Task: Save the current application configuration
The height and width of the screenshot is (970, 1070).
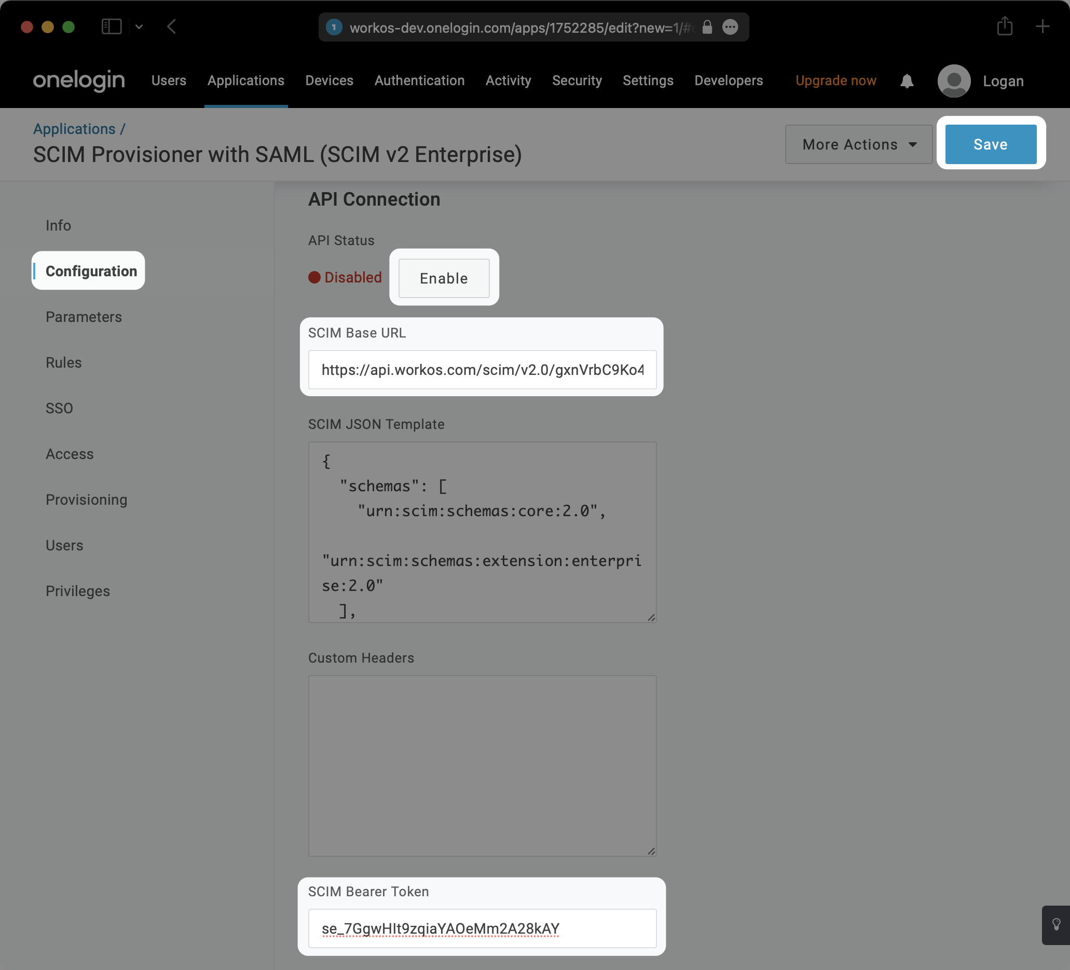Action: [x=990, y=144]
